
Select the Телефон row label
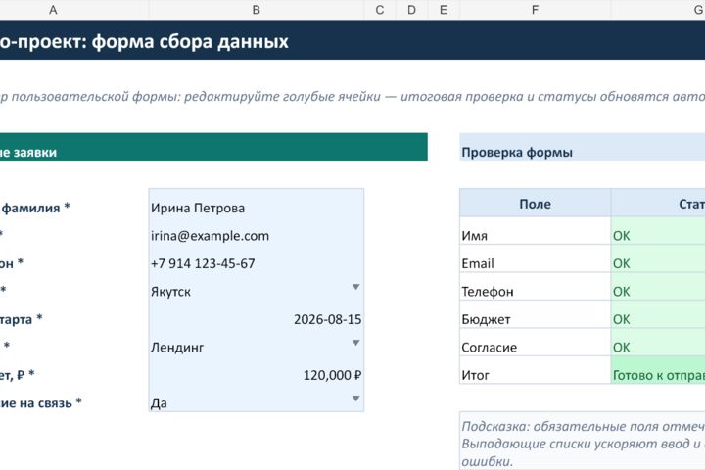535,287
